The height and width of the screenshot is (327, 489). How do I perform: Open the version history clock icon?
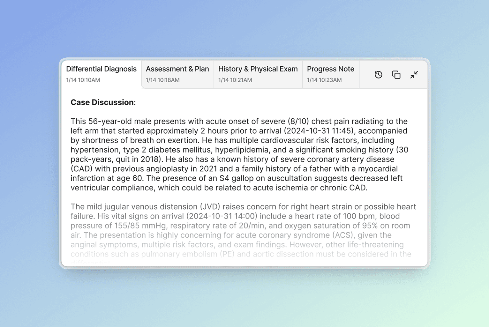pos(378,75)
